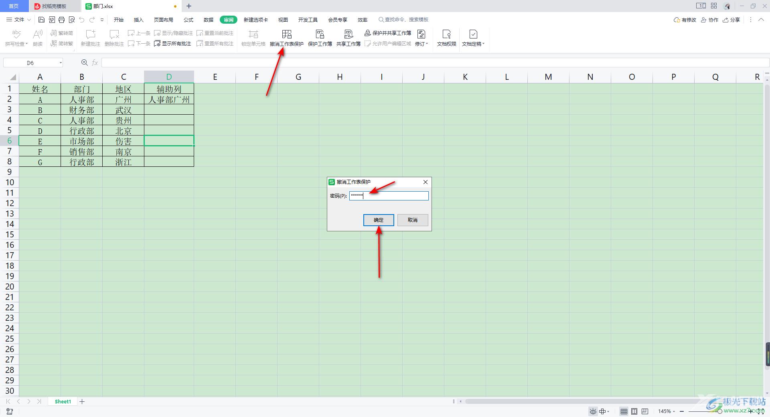Go to 下一条 next comment
Image resolution: width=770 pixels, height=417 pixels.
click(139, 43)
